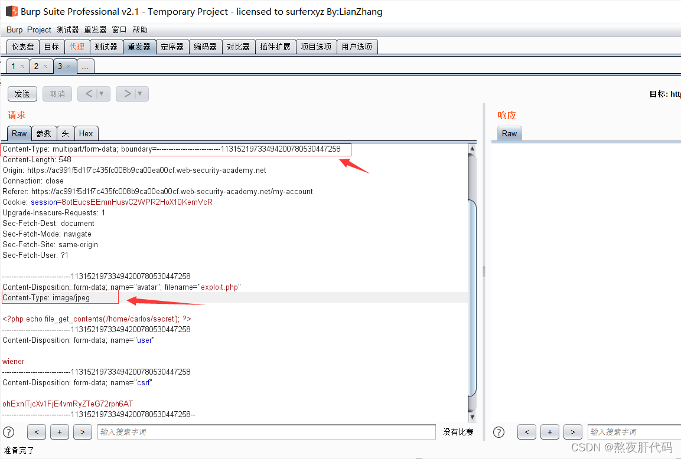Image resolution: width=681 pixels, height=459 pixels.
Task: Open the 帮助 menu
Action: click(140, 29)
